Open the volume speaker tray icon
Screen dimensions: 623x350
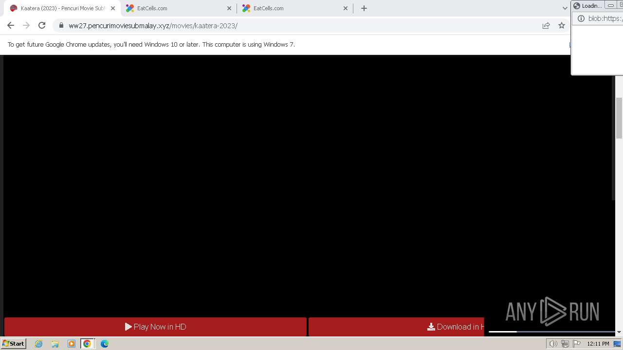pyautogui.click(x=553, y=344)
